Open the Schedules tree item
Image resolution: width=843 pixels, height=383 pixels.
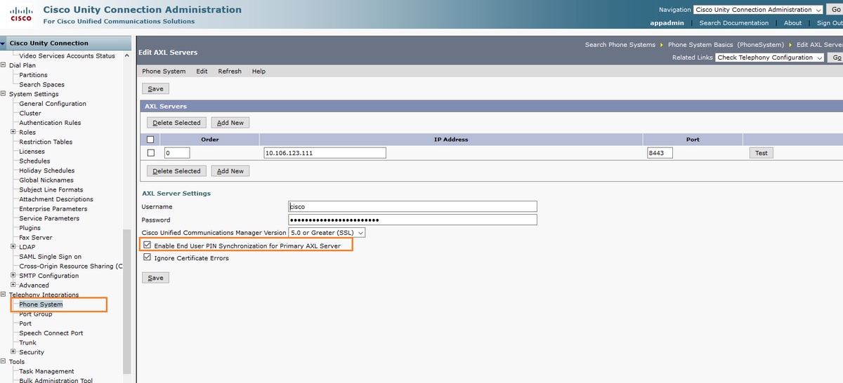tap(34, 161)
